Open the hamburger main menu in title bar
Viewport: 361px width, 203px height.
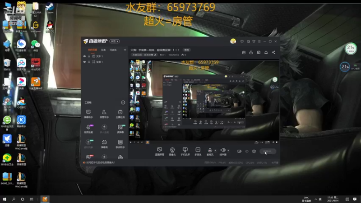coord(259,42)
